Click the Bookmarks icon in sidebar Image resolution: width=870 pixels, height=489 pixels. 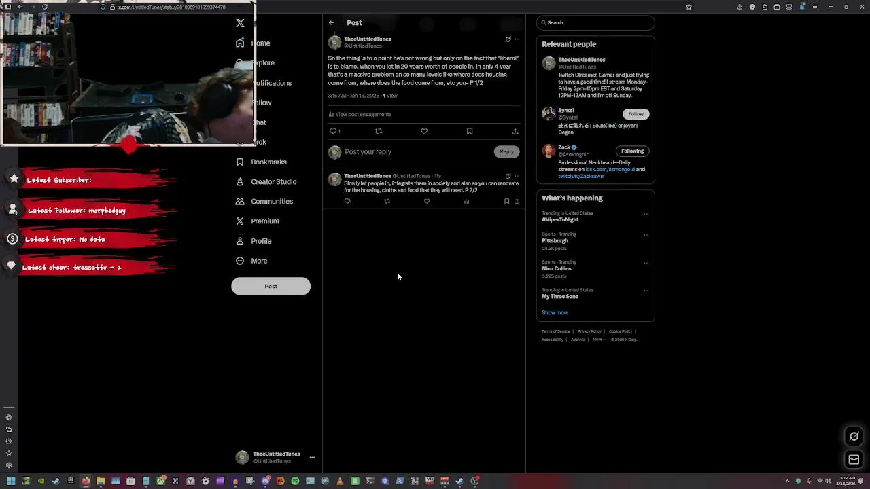click(240, 162)
